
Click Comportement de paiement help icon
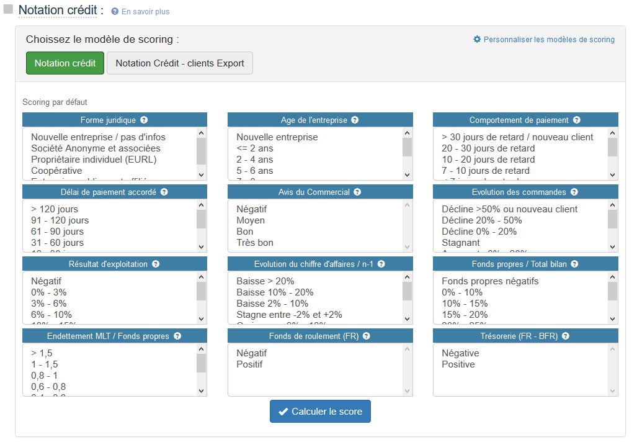tap(576, 120)
